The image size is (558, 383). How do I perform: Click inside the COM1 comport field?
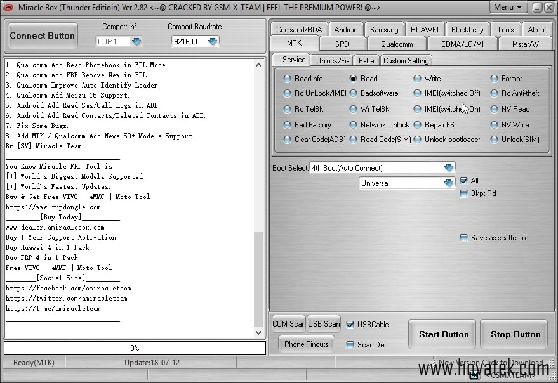point(113,42)
